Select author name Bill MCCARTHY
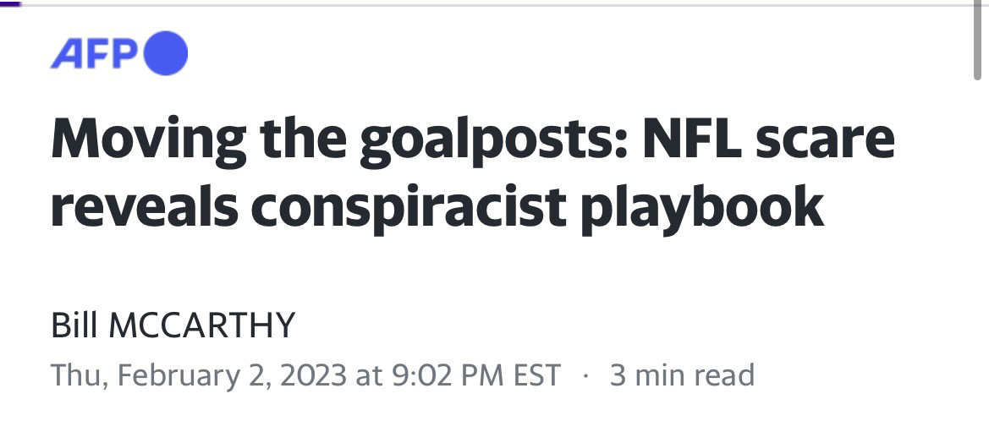 pyautogui.click(x=173, y=325)
